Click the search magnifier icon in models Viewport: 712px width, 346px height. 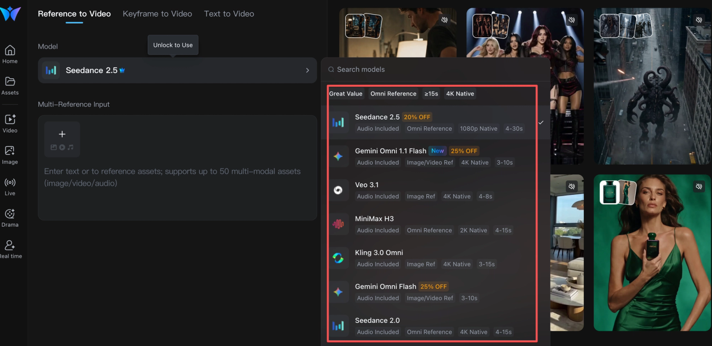point(331,69)
